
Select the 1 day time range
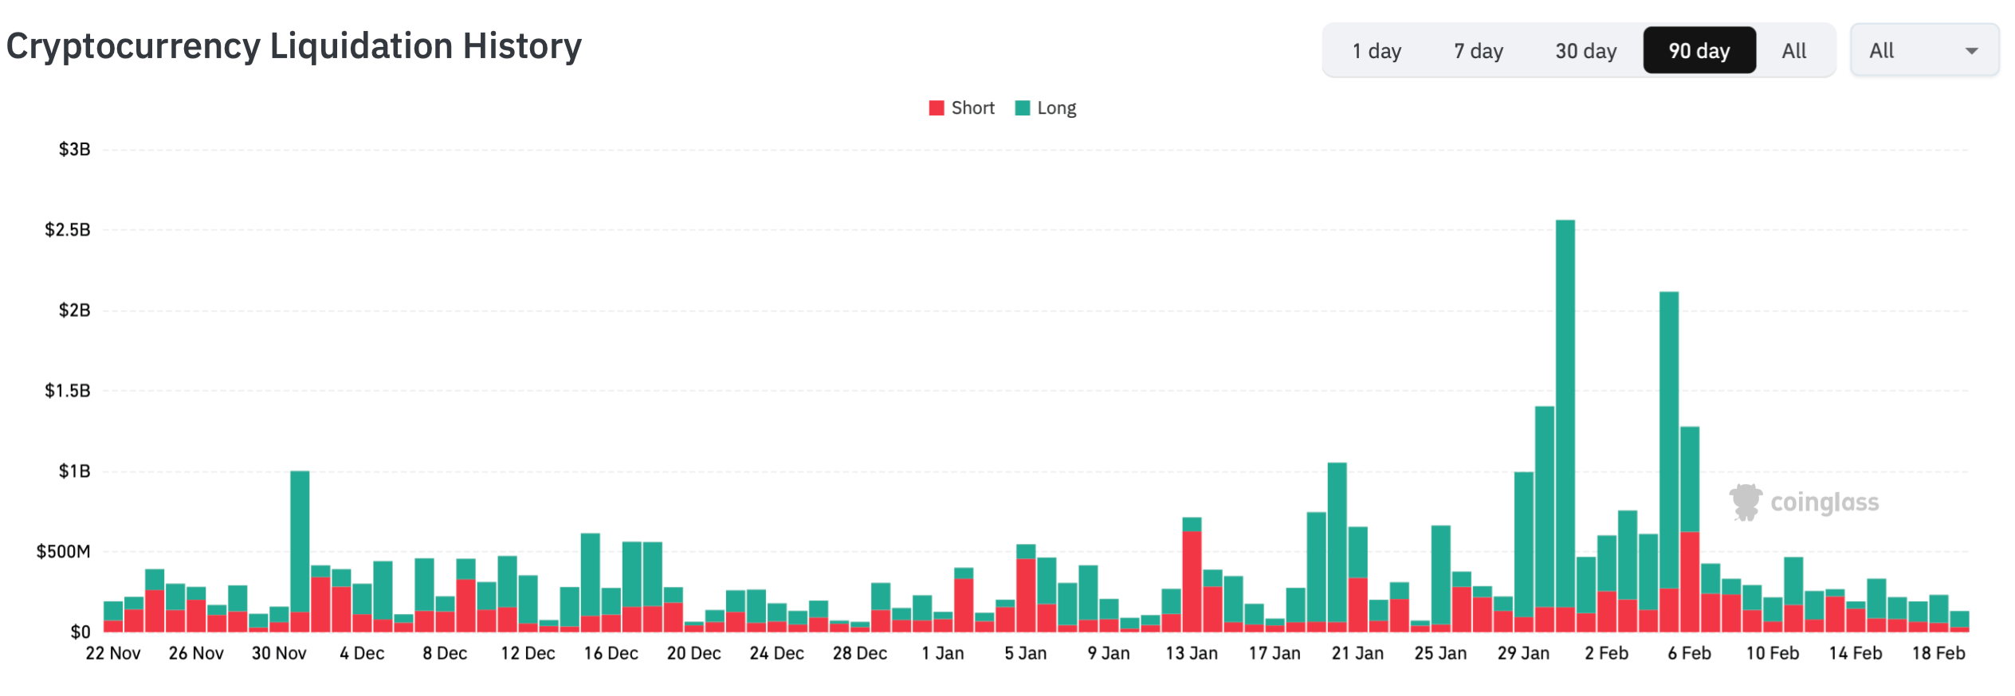1377,51
